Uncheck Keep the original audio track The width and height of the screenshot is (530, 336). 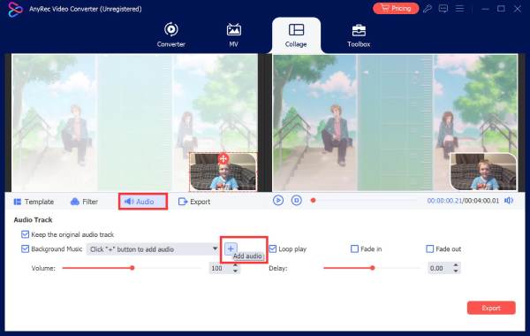(25, 234)
